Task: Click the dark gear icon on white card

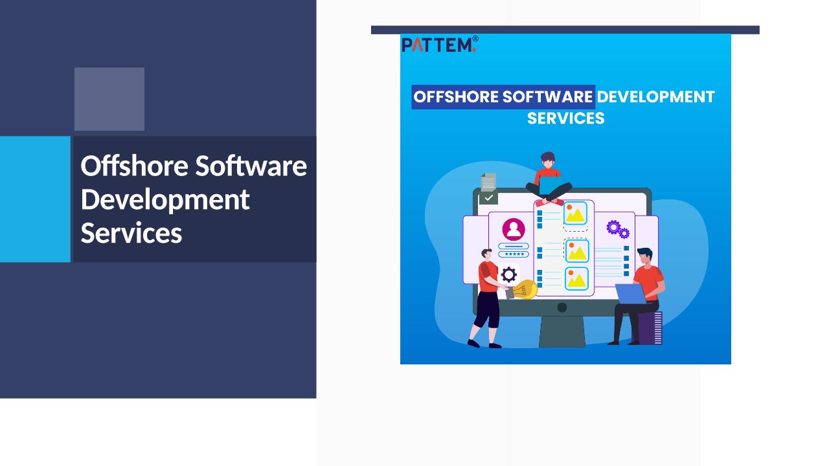Action: (509, 274)
